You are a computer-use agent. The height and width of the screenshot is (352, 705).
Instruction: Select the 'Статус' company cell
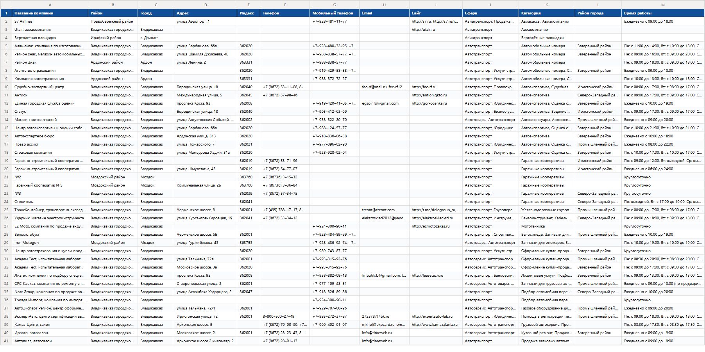point(50,112)
